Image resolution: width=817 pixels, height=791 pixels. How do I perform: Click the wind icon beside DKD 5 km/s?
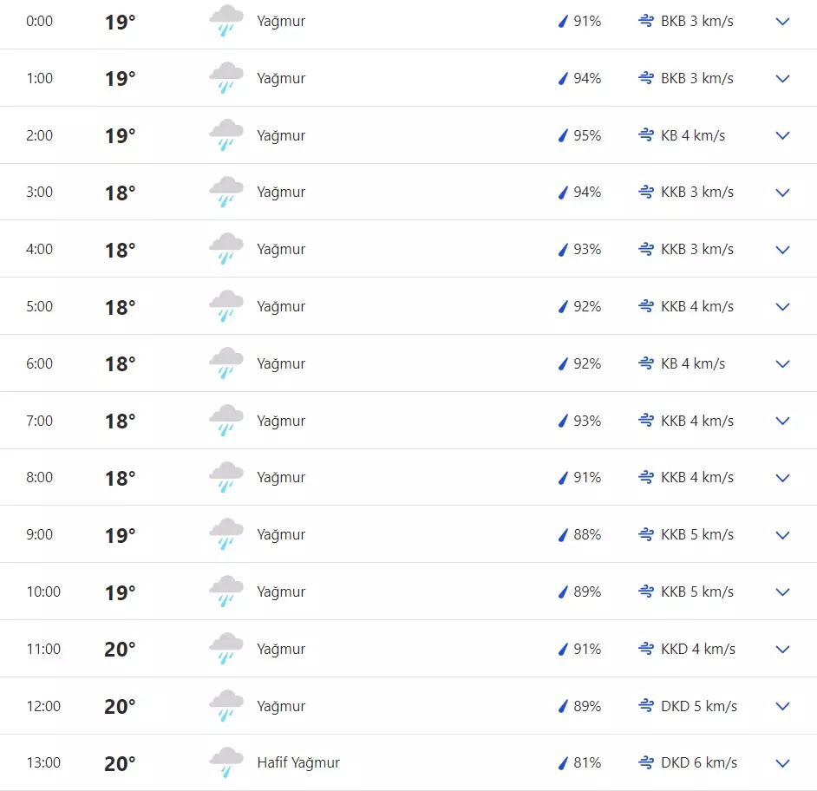click(x=645, y=706)
